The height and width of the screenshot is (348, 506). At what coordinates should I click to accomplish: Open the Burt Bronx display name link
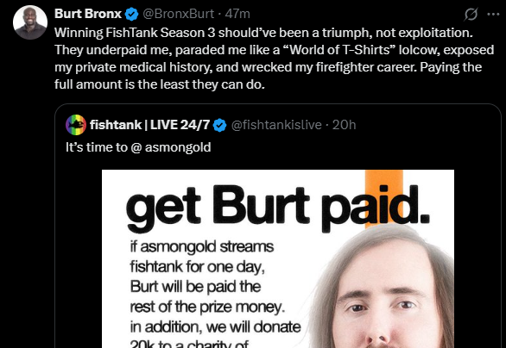tap(88, 14)
